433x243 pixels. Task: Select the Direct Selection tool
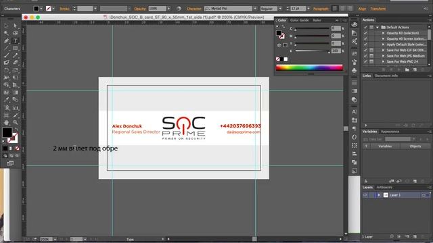[x=15, y=26]
